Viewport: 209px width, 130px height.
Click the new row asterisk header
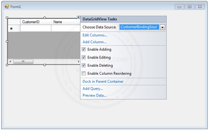click(x=11, y=28)
